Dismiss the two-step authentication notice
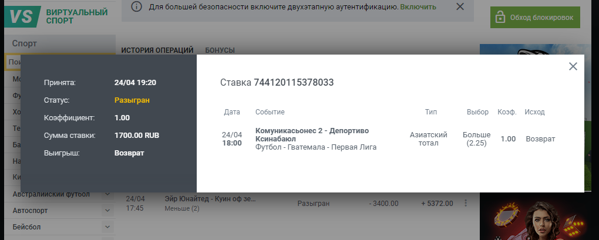 [x=460, y=7]
